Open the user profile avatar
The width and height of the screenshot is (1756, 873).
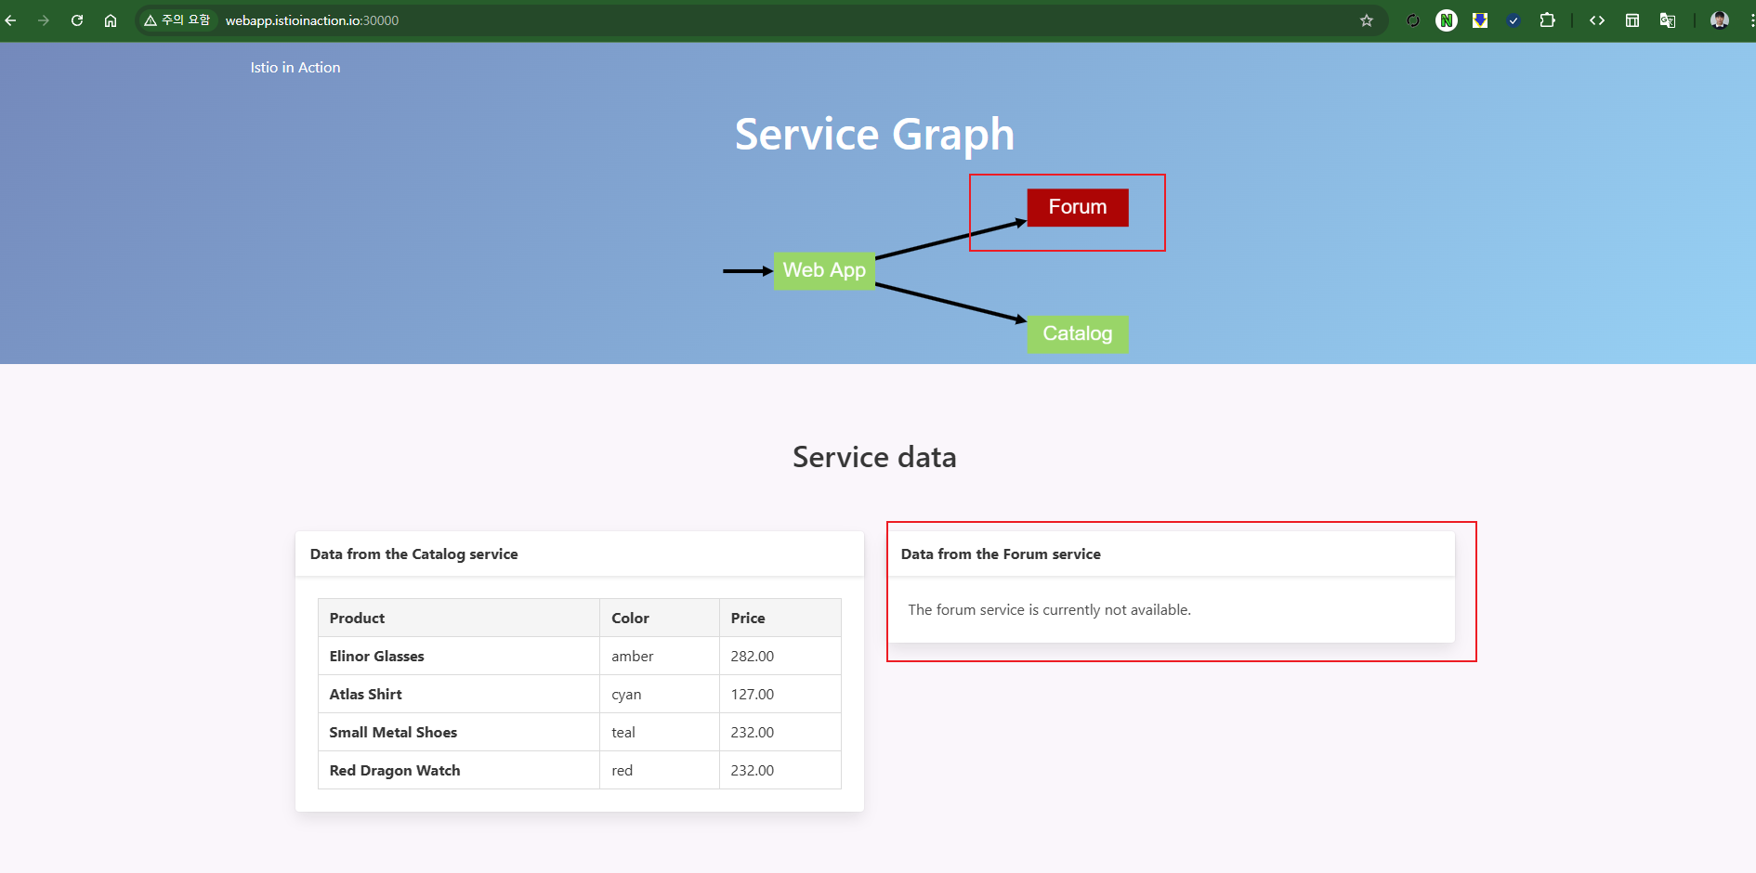point(1720,20)
